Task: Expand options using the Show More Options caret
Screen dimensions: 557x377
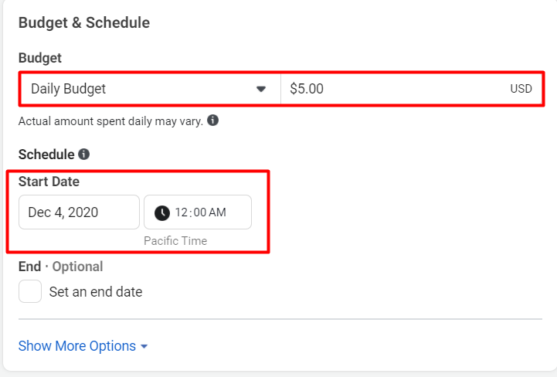Action: [144, 347]
